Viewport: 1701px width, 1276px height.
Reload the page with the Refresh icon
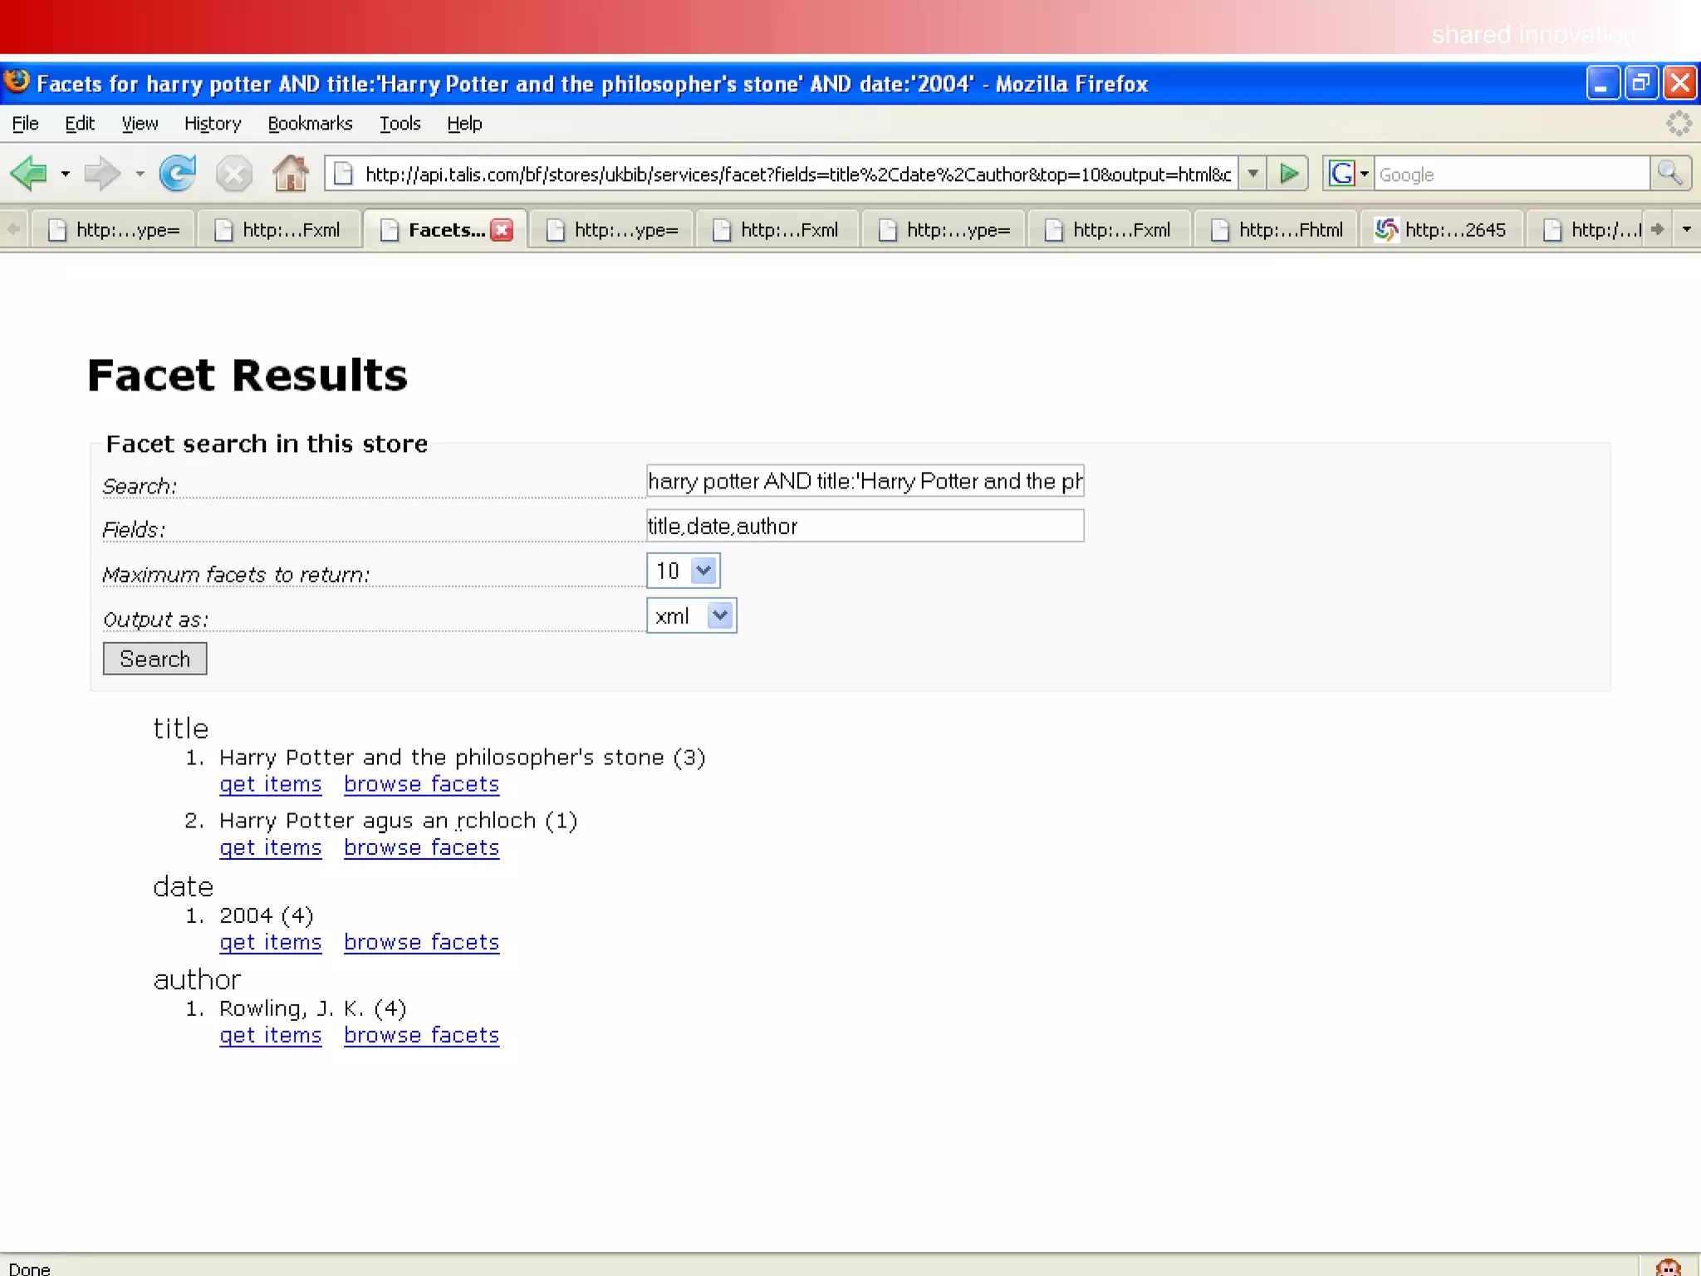177,174
